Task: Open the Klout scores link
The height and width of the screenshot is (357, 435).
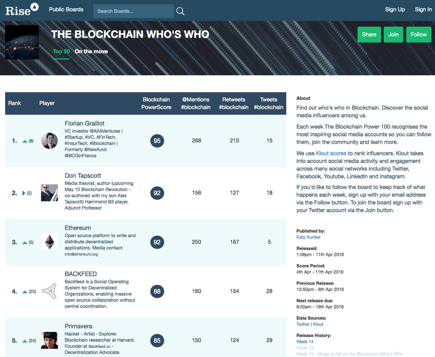Action: click(x=331, y=153)
